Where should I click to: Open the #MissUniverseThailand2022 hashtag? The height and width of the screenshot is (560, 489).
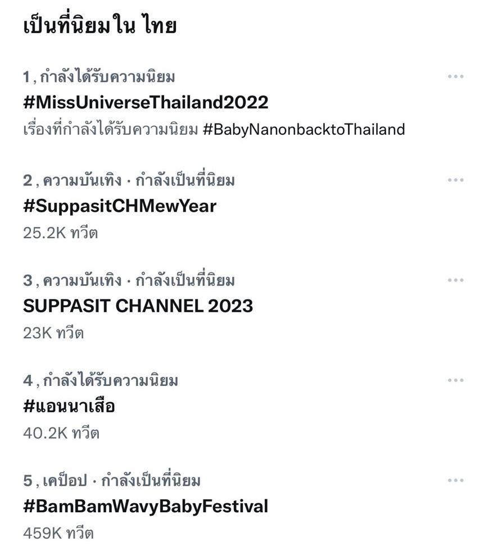click(x=146, y=102)
